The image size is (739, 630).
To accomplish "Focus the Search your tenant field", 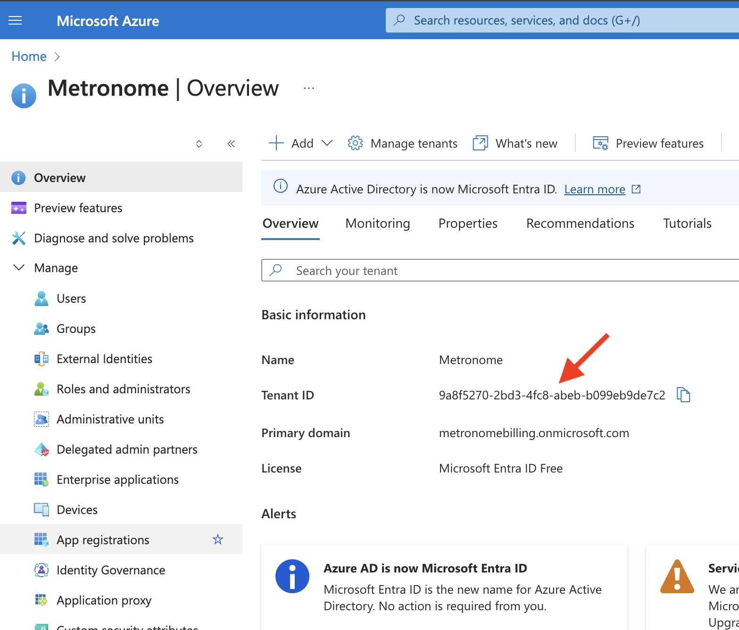I will [x=500, y=270].
